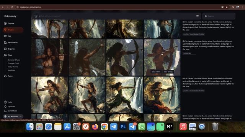Open the Prompt Craft chat room
245x137 pixels.
[x=13, y=64]
